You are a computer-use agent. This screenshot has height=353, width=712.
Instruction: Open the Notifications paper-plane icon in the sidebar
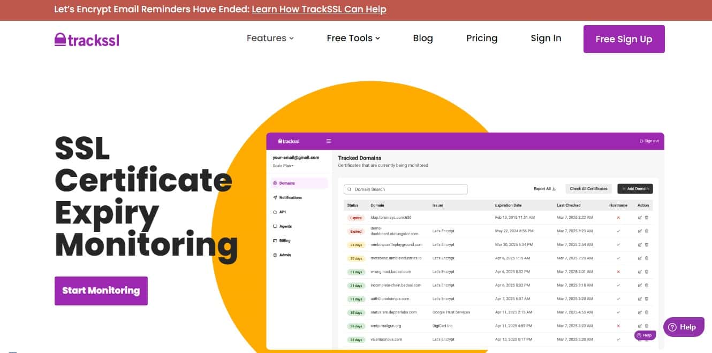[x=275, y=197]
